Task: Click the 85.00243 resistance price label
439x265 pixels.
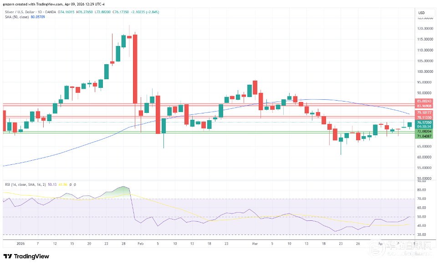Action: [x=424, y=101]
